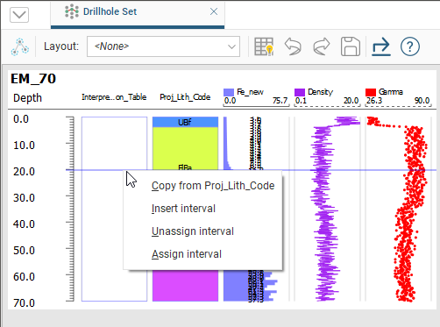Click the Gamma red legend swatch
Screen dimensions: 440x327
coord(371,92)
